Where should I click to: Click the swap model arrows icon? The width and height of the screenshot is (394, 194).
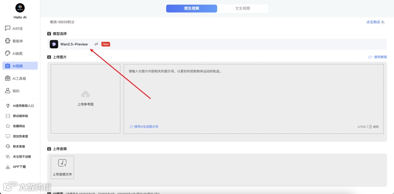96,44
